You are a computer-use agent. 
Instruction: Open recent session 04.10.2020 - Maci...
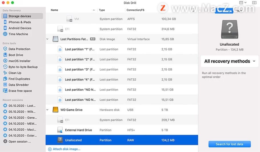[x=22, y=129]
